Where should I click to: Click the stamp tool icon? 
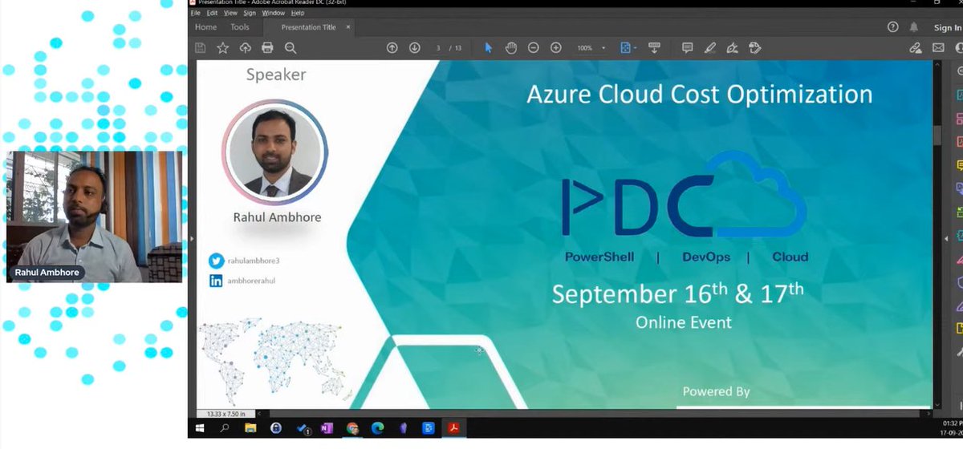(754, 48)
